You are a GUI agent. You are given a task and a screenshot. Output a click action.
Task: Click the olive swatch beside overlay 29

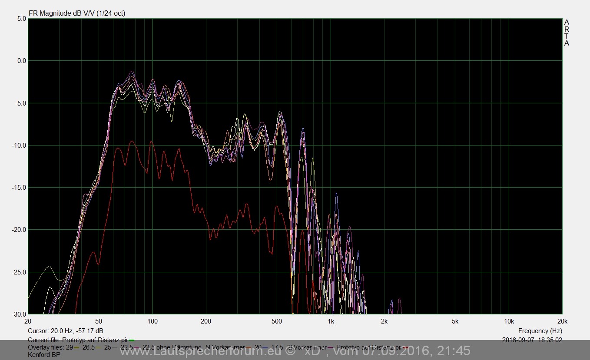77,347
